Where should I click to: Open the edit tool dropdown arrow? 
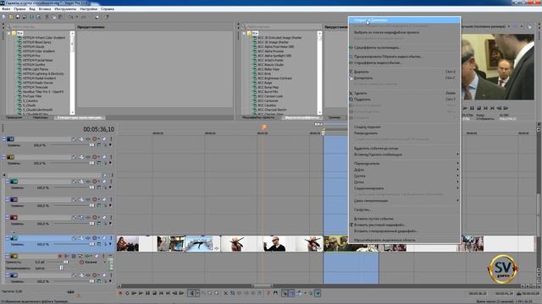pos(197,293)
